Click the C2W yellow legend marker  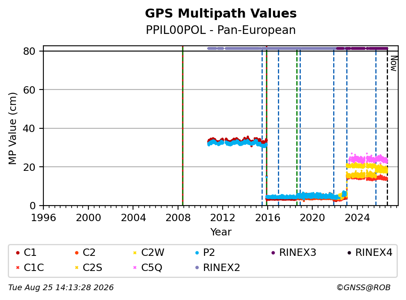click(x=135, y=253)
